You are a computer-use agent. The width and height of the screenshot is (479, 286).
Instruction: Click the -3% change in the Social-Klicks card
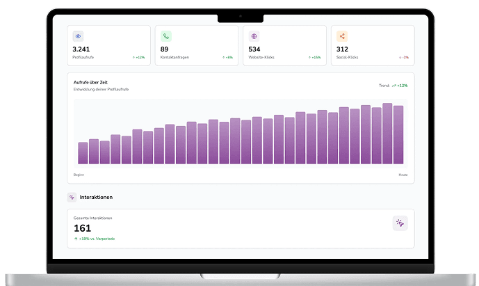pyautogui.click(x=405, y=58)
